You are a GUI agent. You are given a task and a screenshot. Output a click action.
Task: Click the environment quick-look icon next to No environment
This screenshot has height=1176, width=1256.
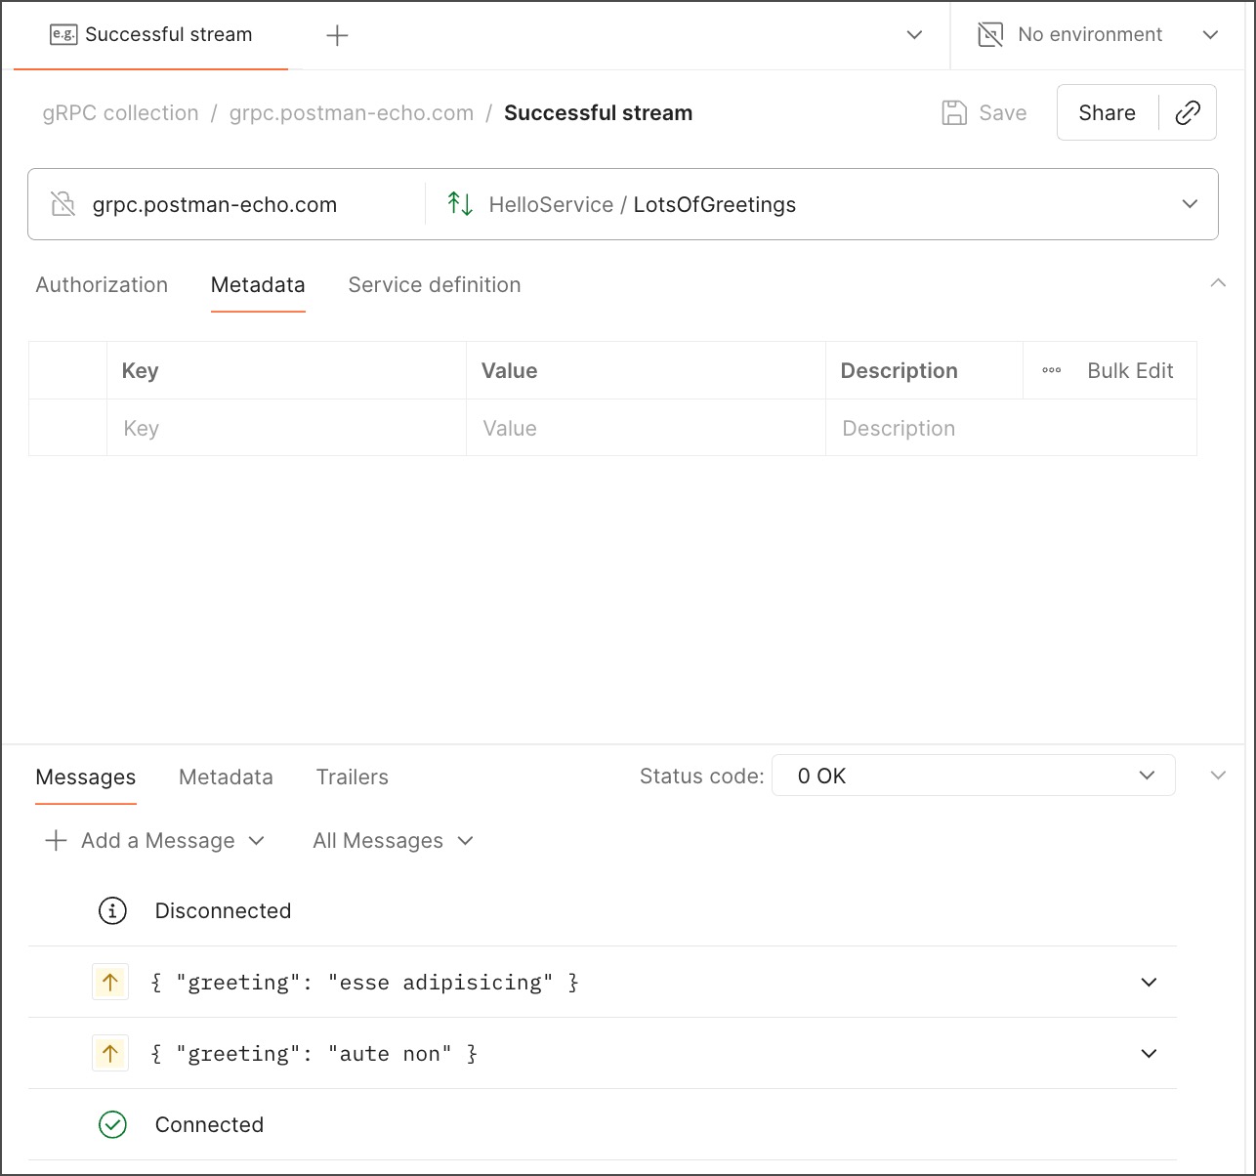click(990, 34)
